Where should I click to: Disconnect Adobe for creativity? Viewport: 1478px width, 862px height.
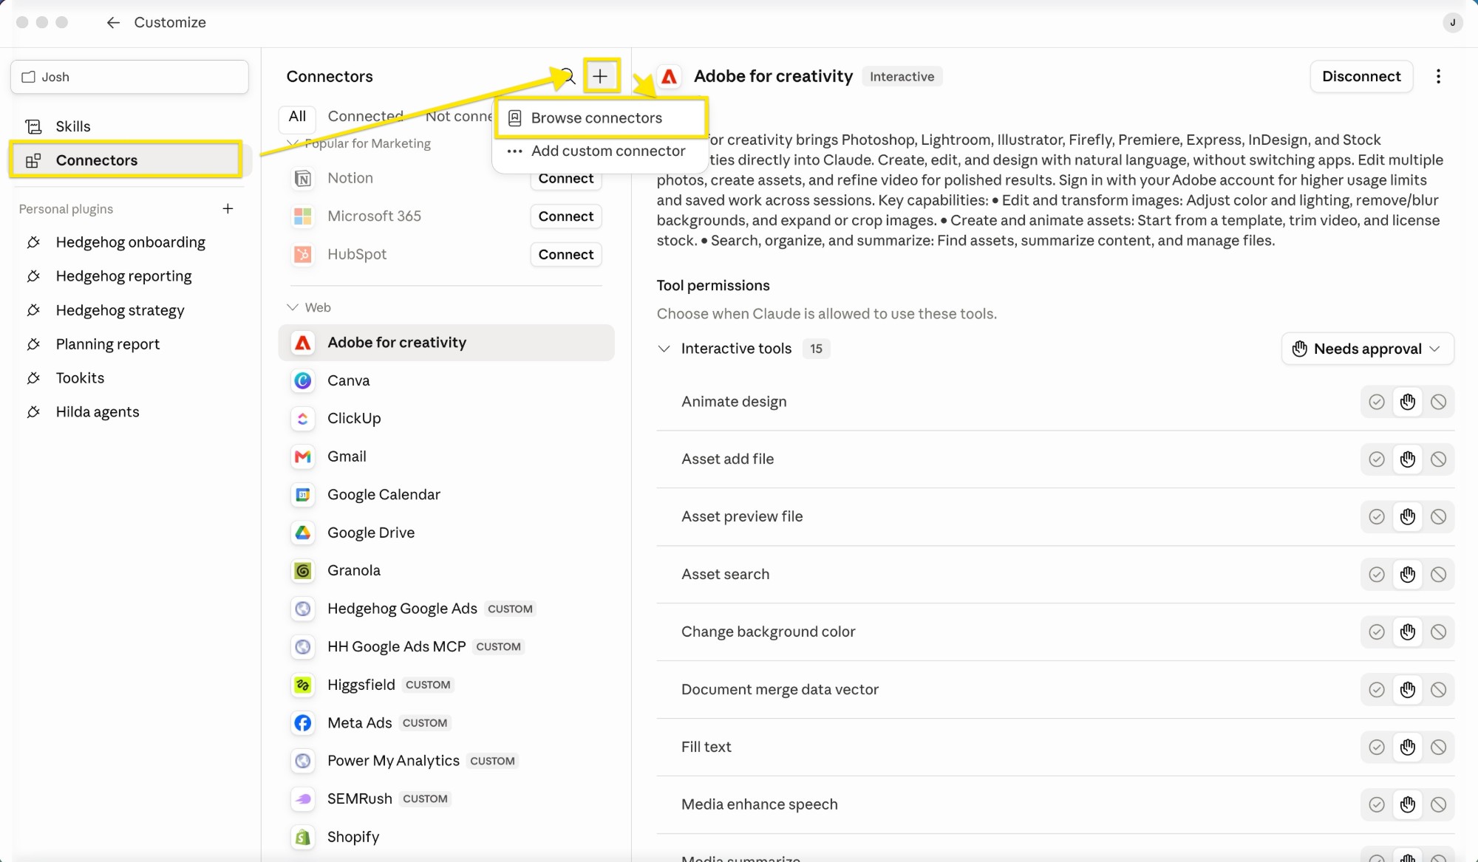1361,77
